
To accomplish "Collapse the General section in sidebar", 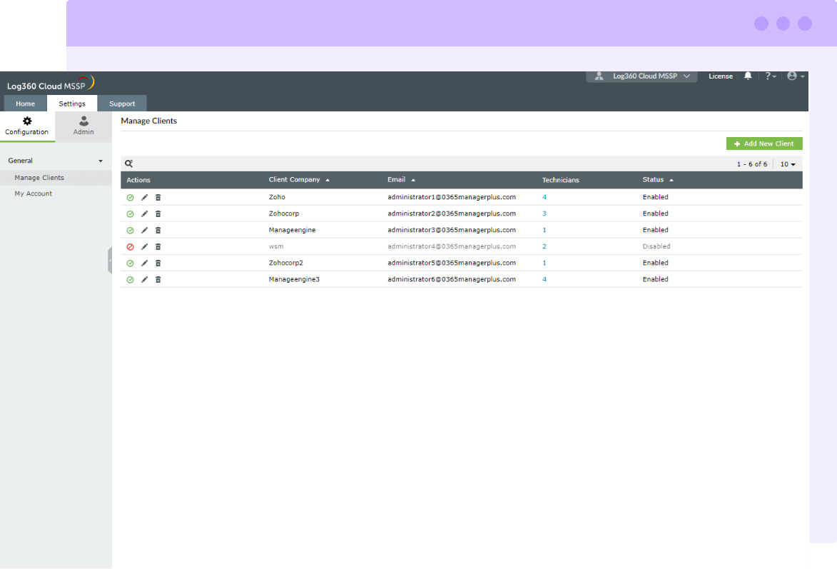I will (101, 161).
